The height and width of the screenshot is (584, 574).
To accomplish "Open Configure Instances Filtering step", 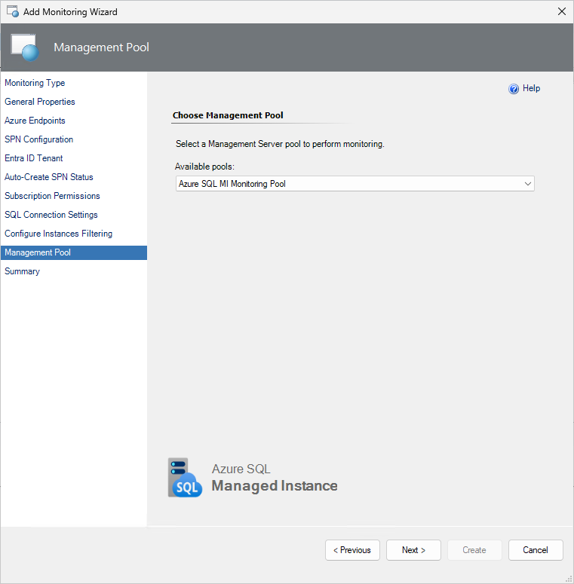I will tap(59, 234).
